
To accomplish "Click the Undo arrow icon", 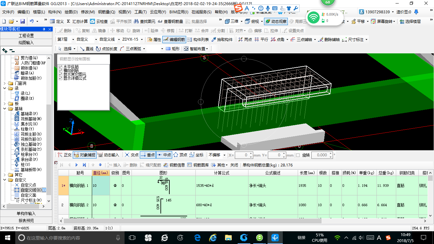I will pyautogui.click(x=32, y=21).
